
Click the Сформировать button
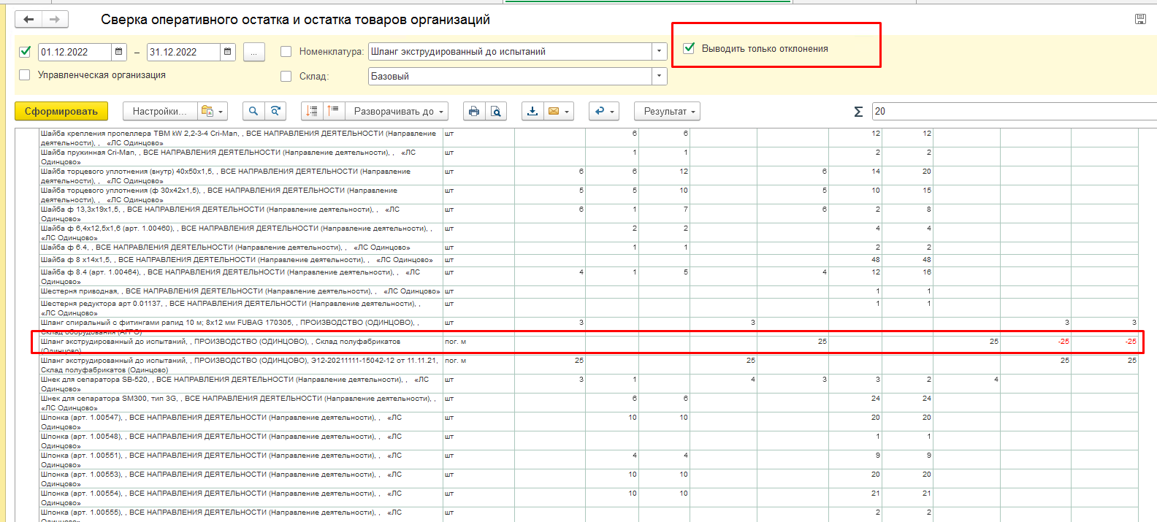(61, 111)
